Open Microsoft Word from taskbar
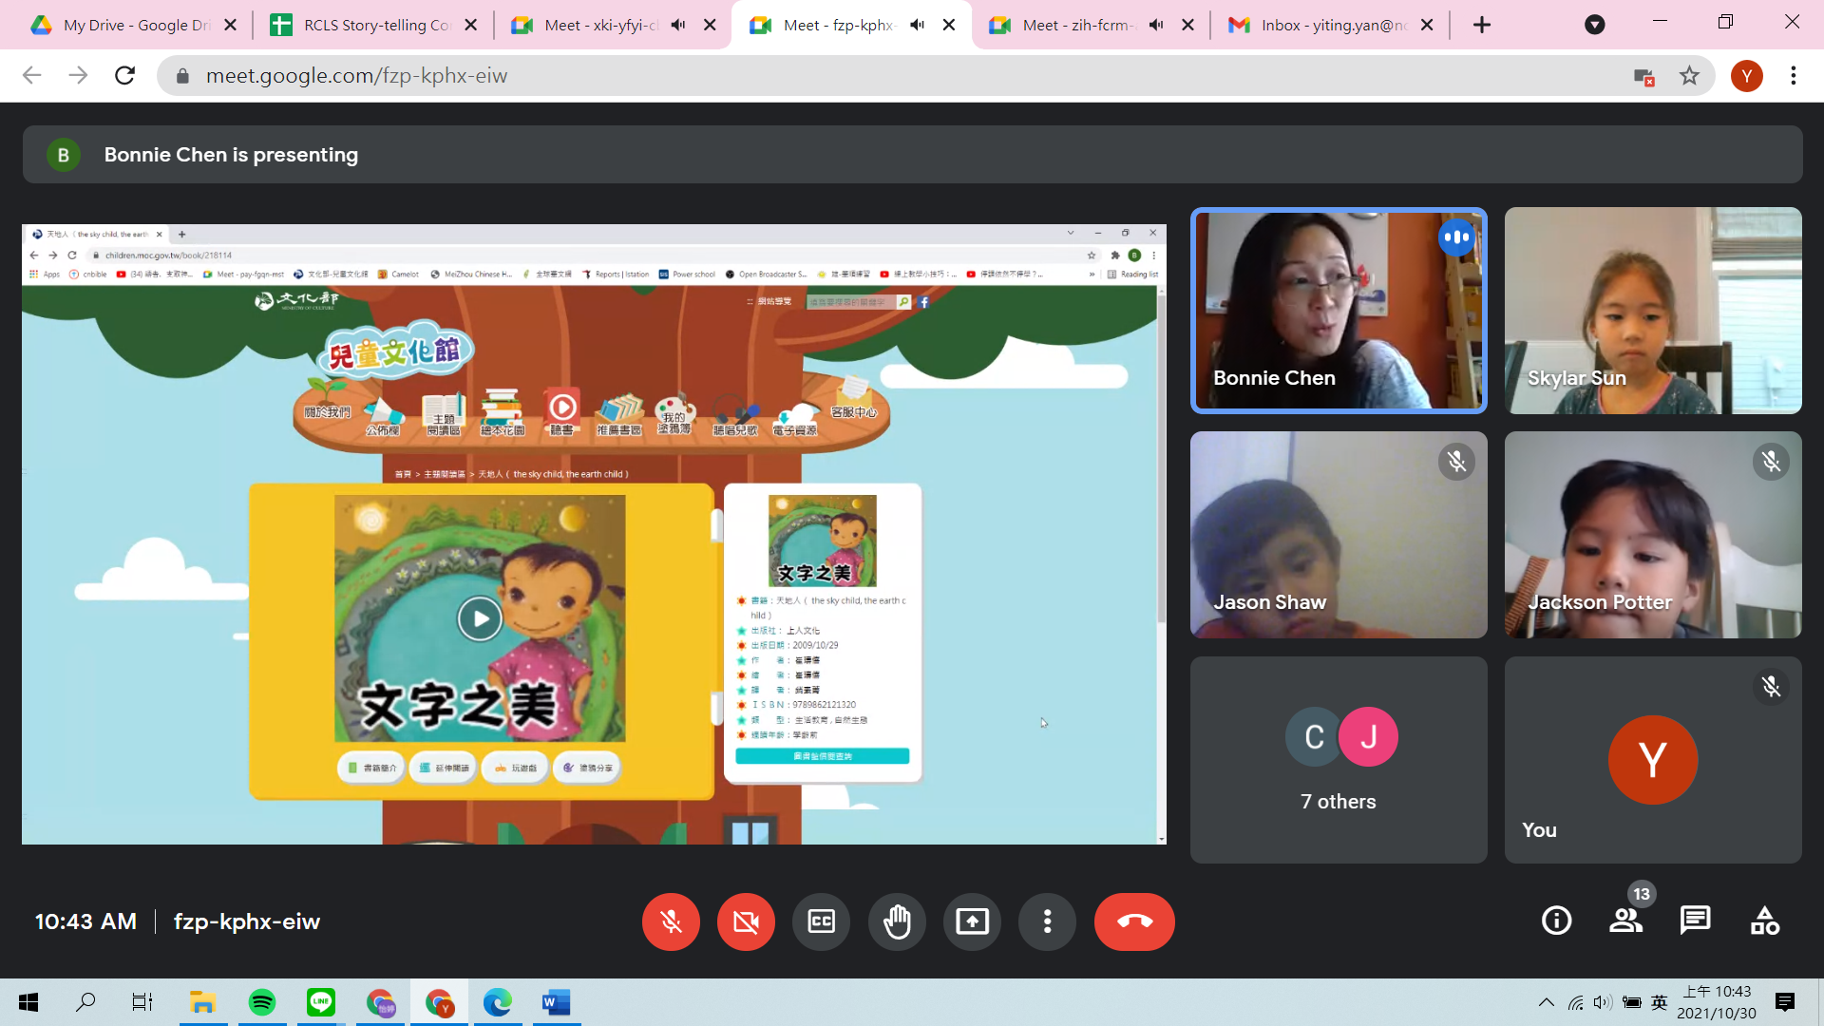This screenshot has width=1824, height=1026. click(557, 1002)
